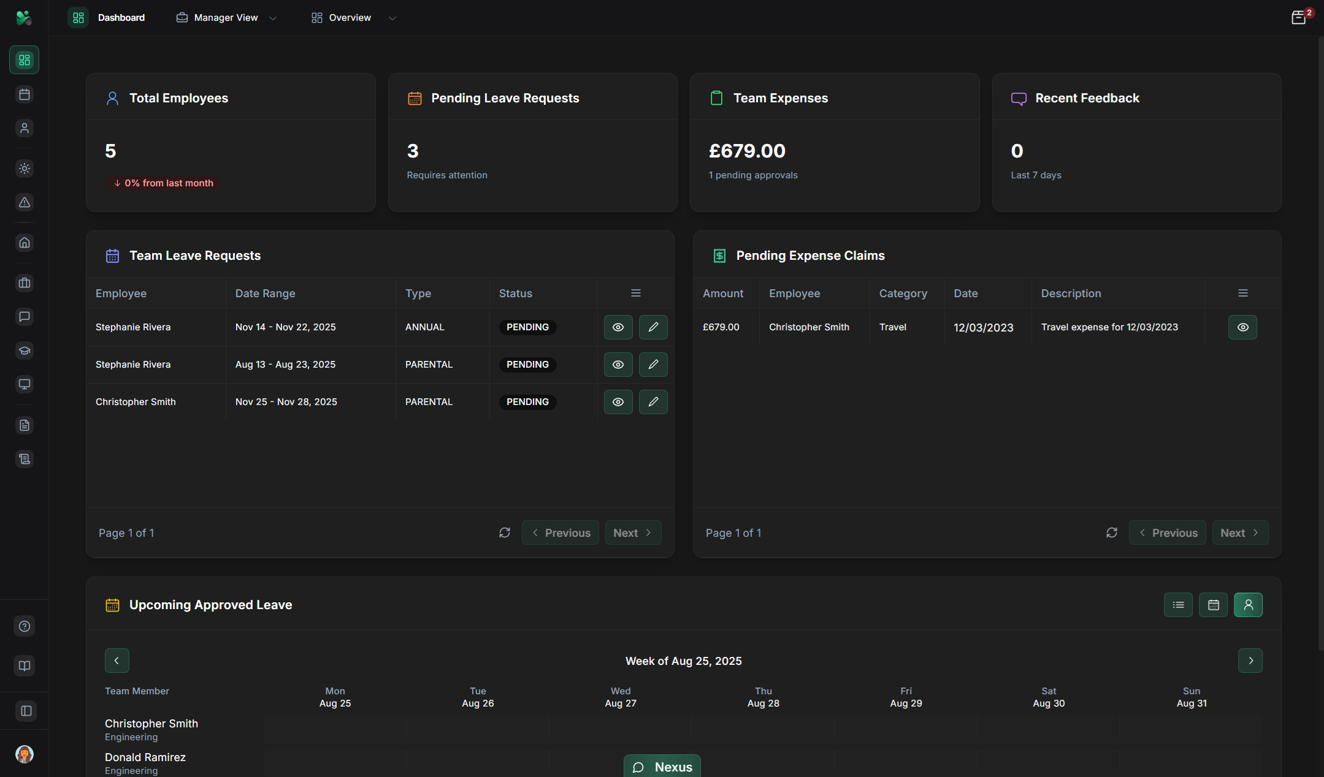The height and width of the screenshot is (777, 1324).
Task: Open the documentation book icon
Action: [24, 666]
